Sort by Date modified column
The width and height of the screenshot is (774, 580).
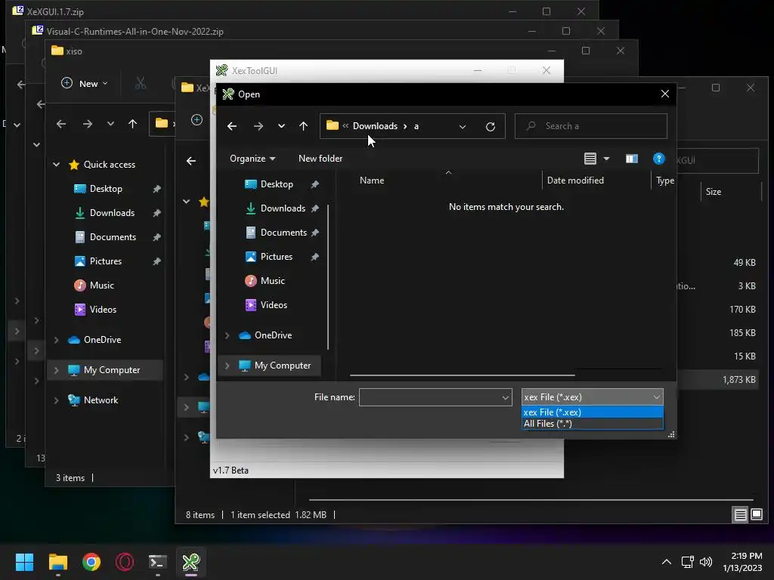coord(575,180)
